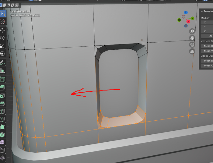213x163 pixels.
Task: Activate the 3D Cursor tool
Action: pyautogui.click(x=2, y=21)
